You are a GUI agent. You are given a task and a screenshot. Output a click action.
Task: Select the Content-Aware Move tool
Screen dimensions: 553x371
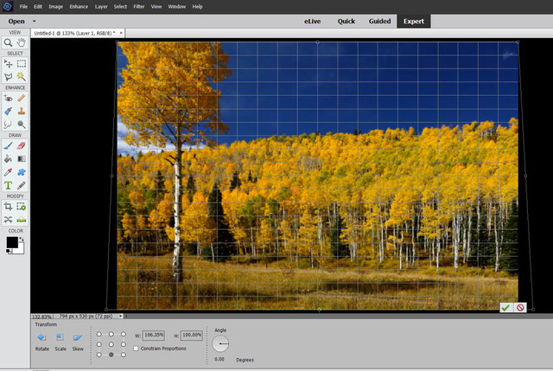[x=8, y=220]
